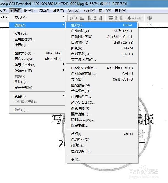168x183 pixels.
Task: Expand the 旋转画布(E) submenu
Action: (x=37, y=71)
